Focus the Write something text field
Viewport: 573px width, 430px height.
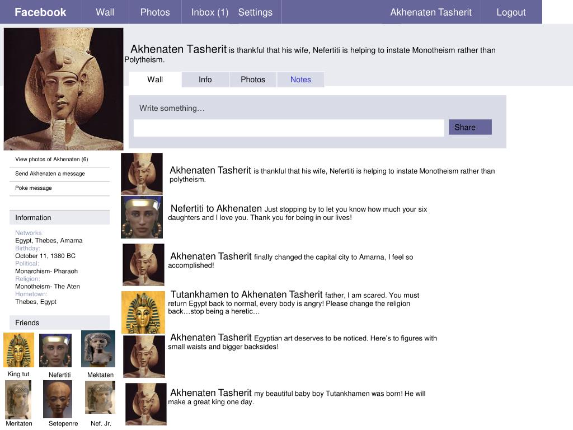(x=288, y=128)
